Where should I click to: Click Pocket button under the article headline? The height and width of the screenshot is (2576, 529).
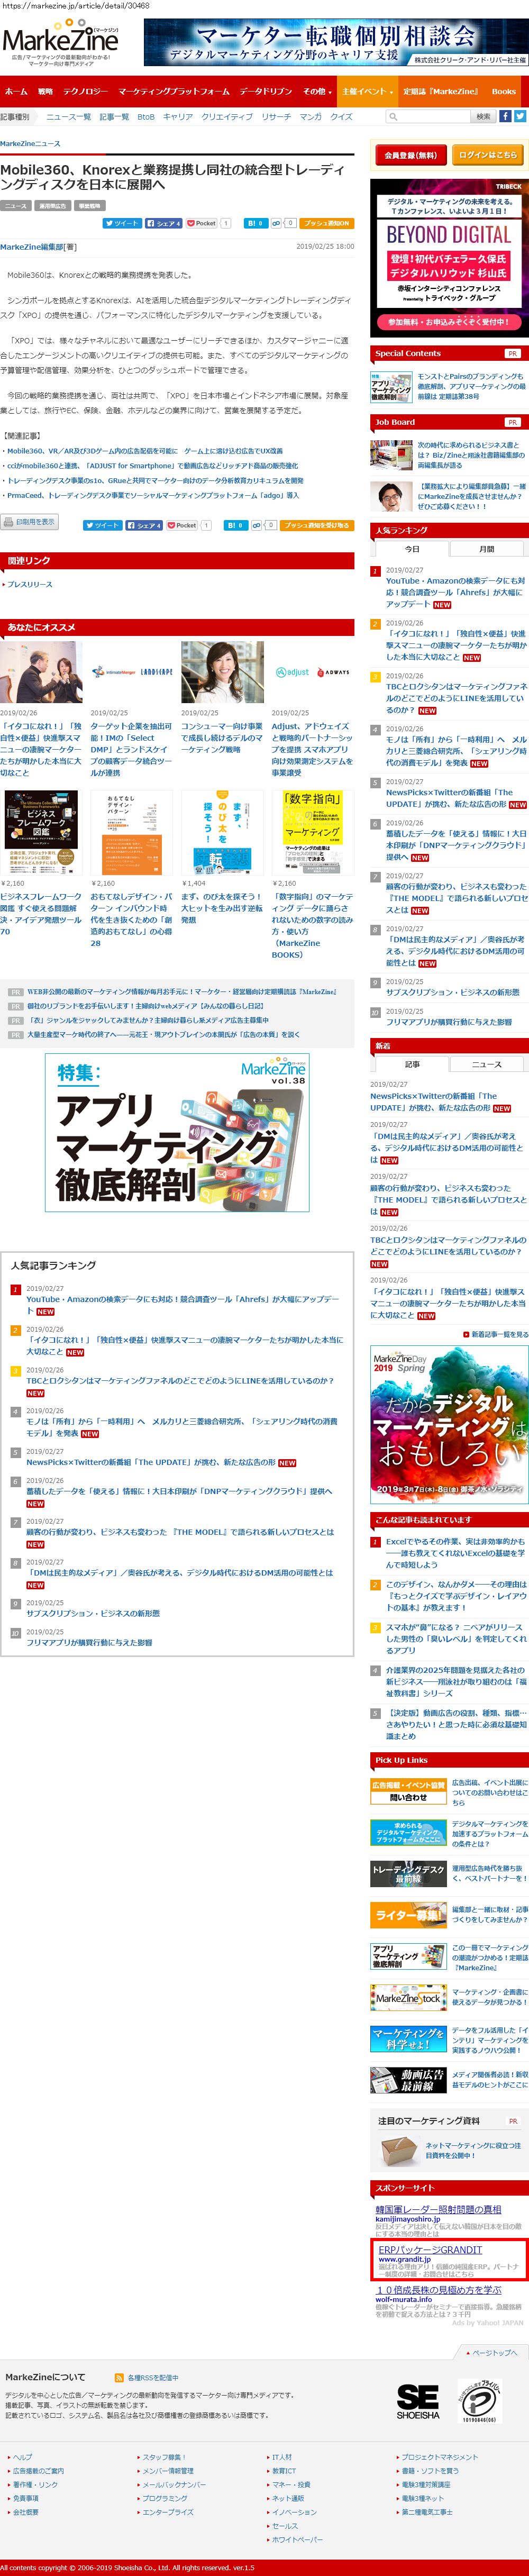coord(202,223)
